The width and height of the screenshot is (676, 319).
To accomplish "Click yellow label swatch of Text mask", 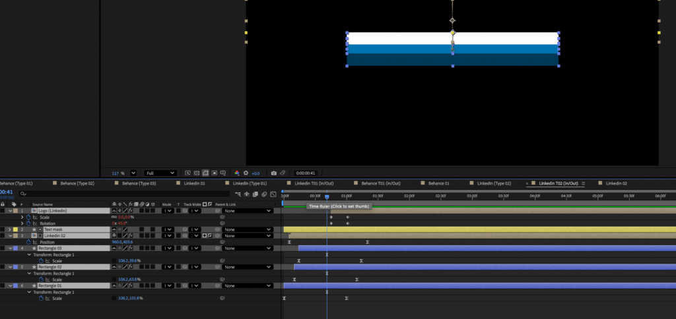I will point(16,229).
